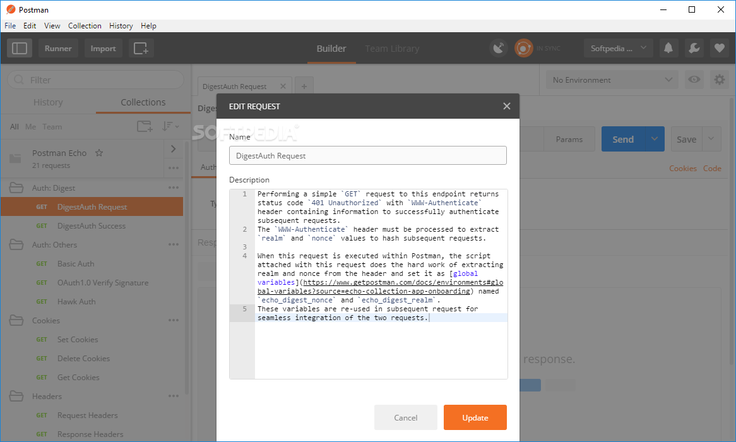The height and width of the screenshot is (442, 736).
Task: Open the View menu
Action: [52, 26]
